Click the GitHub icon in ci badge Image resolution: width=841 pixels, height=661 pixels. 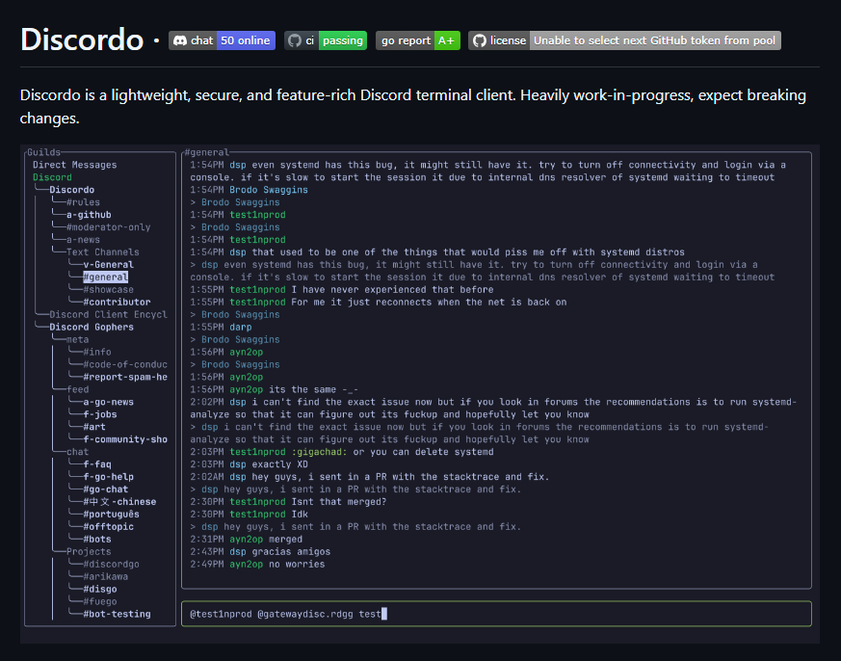pos(295,40)
